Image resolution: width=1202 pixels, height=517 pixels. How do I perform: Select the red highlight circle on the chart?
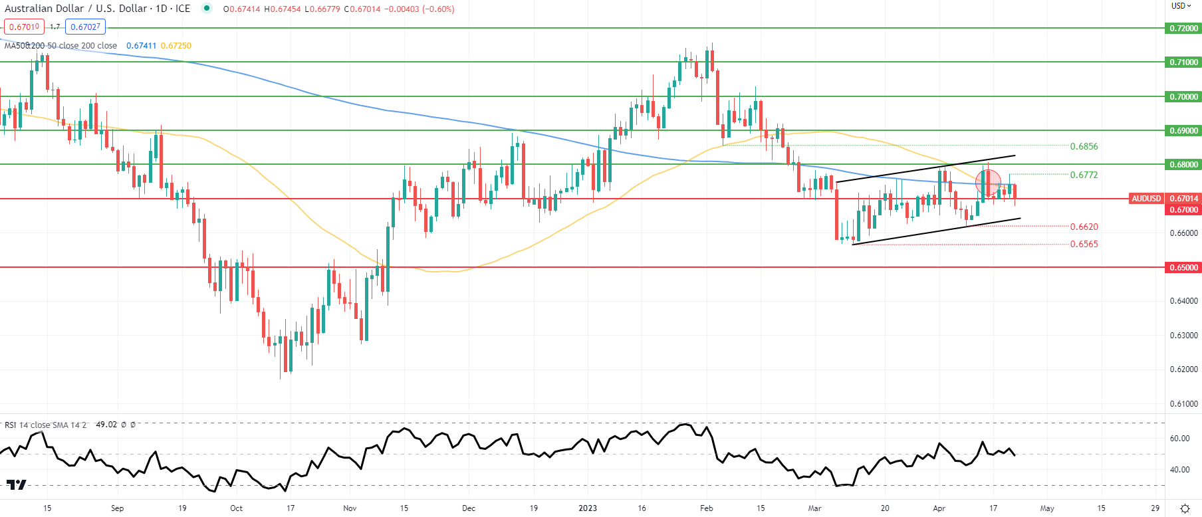988,182
